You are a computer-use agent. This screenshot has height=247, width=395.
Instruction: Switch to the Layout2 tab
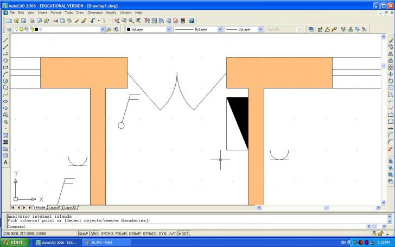click(70, 207)
